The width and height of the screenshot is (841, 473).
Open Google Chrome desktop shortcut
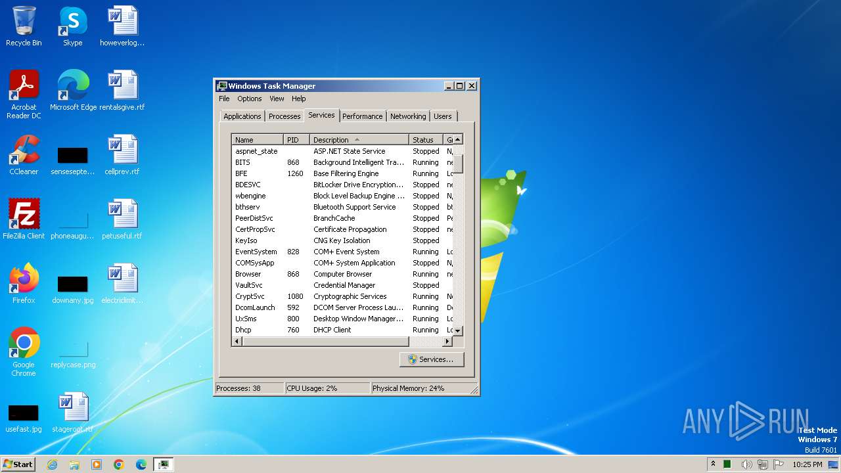coord(24,352)
